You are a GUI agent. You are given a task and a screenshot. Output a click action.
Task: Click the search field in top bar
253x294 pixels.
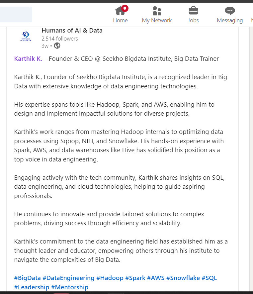(x=16, y=14)
